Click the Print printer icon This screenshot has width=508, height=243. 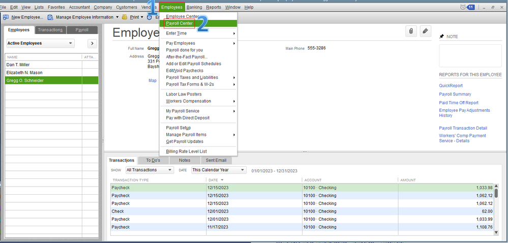click(x=125, y=17)
